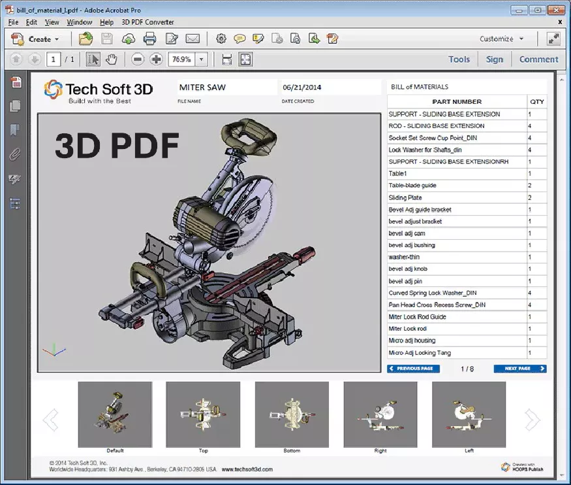Open the Customize toolbar dropdown
The image size is (571, 485).
pos(501,39)
